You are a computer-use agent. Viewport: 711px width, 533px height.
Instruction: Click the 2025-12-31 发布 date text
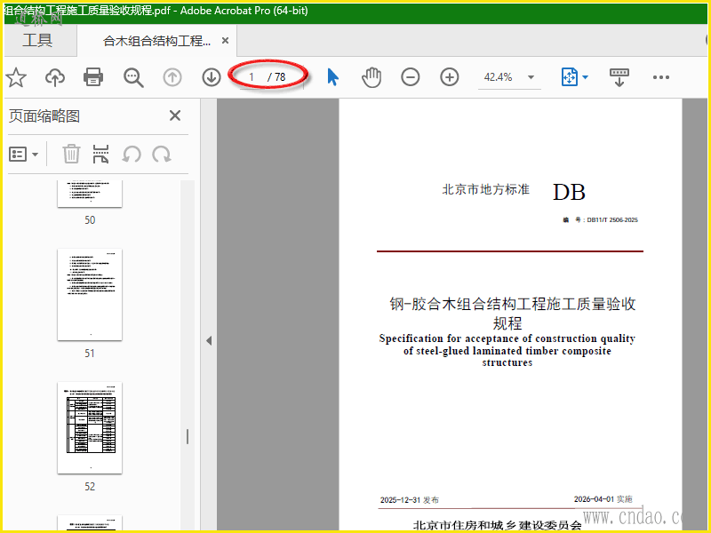pos(410,500)
